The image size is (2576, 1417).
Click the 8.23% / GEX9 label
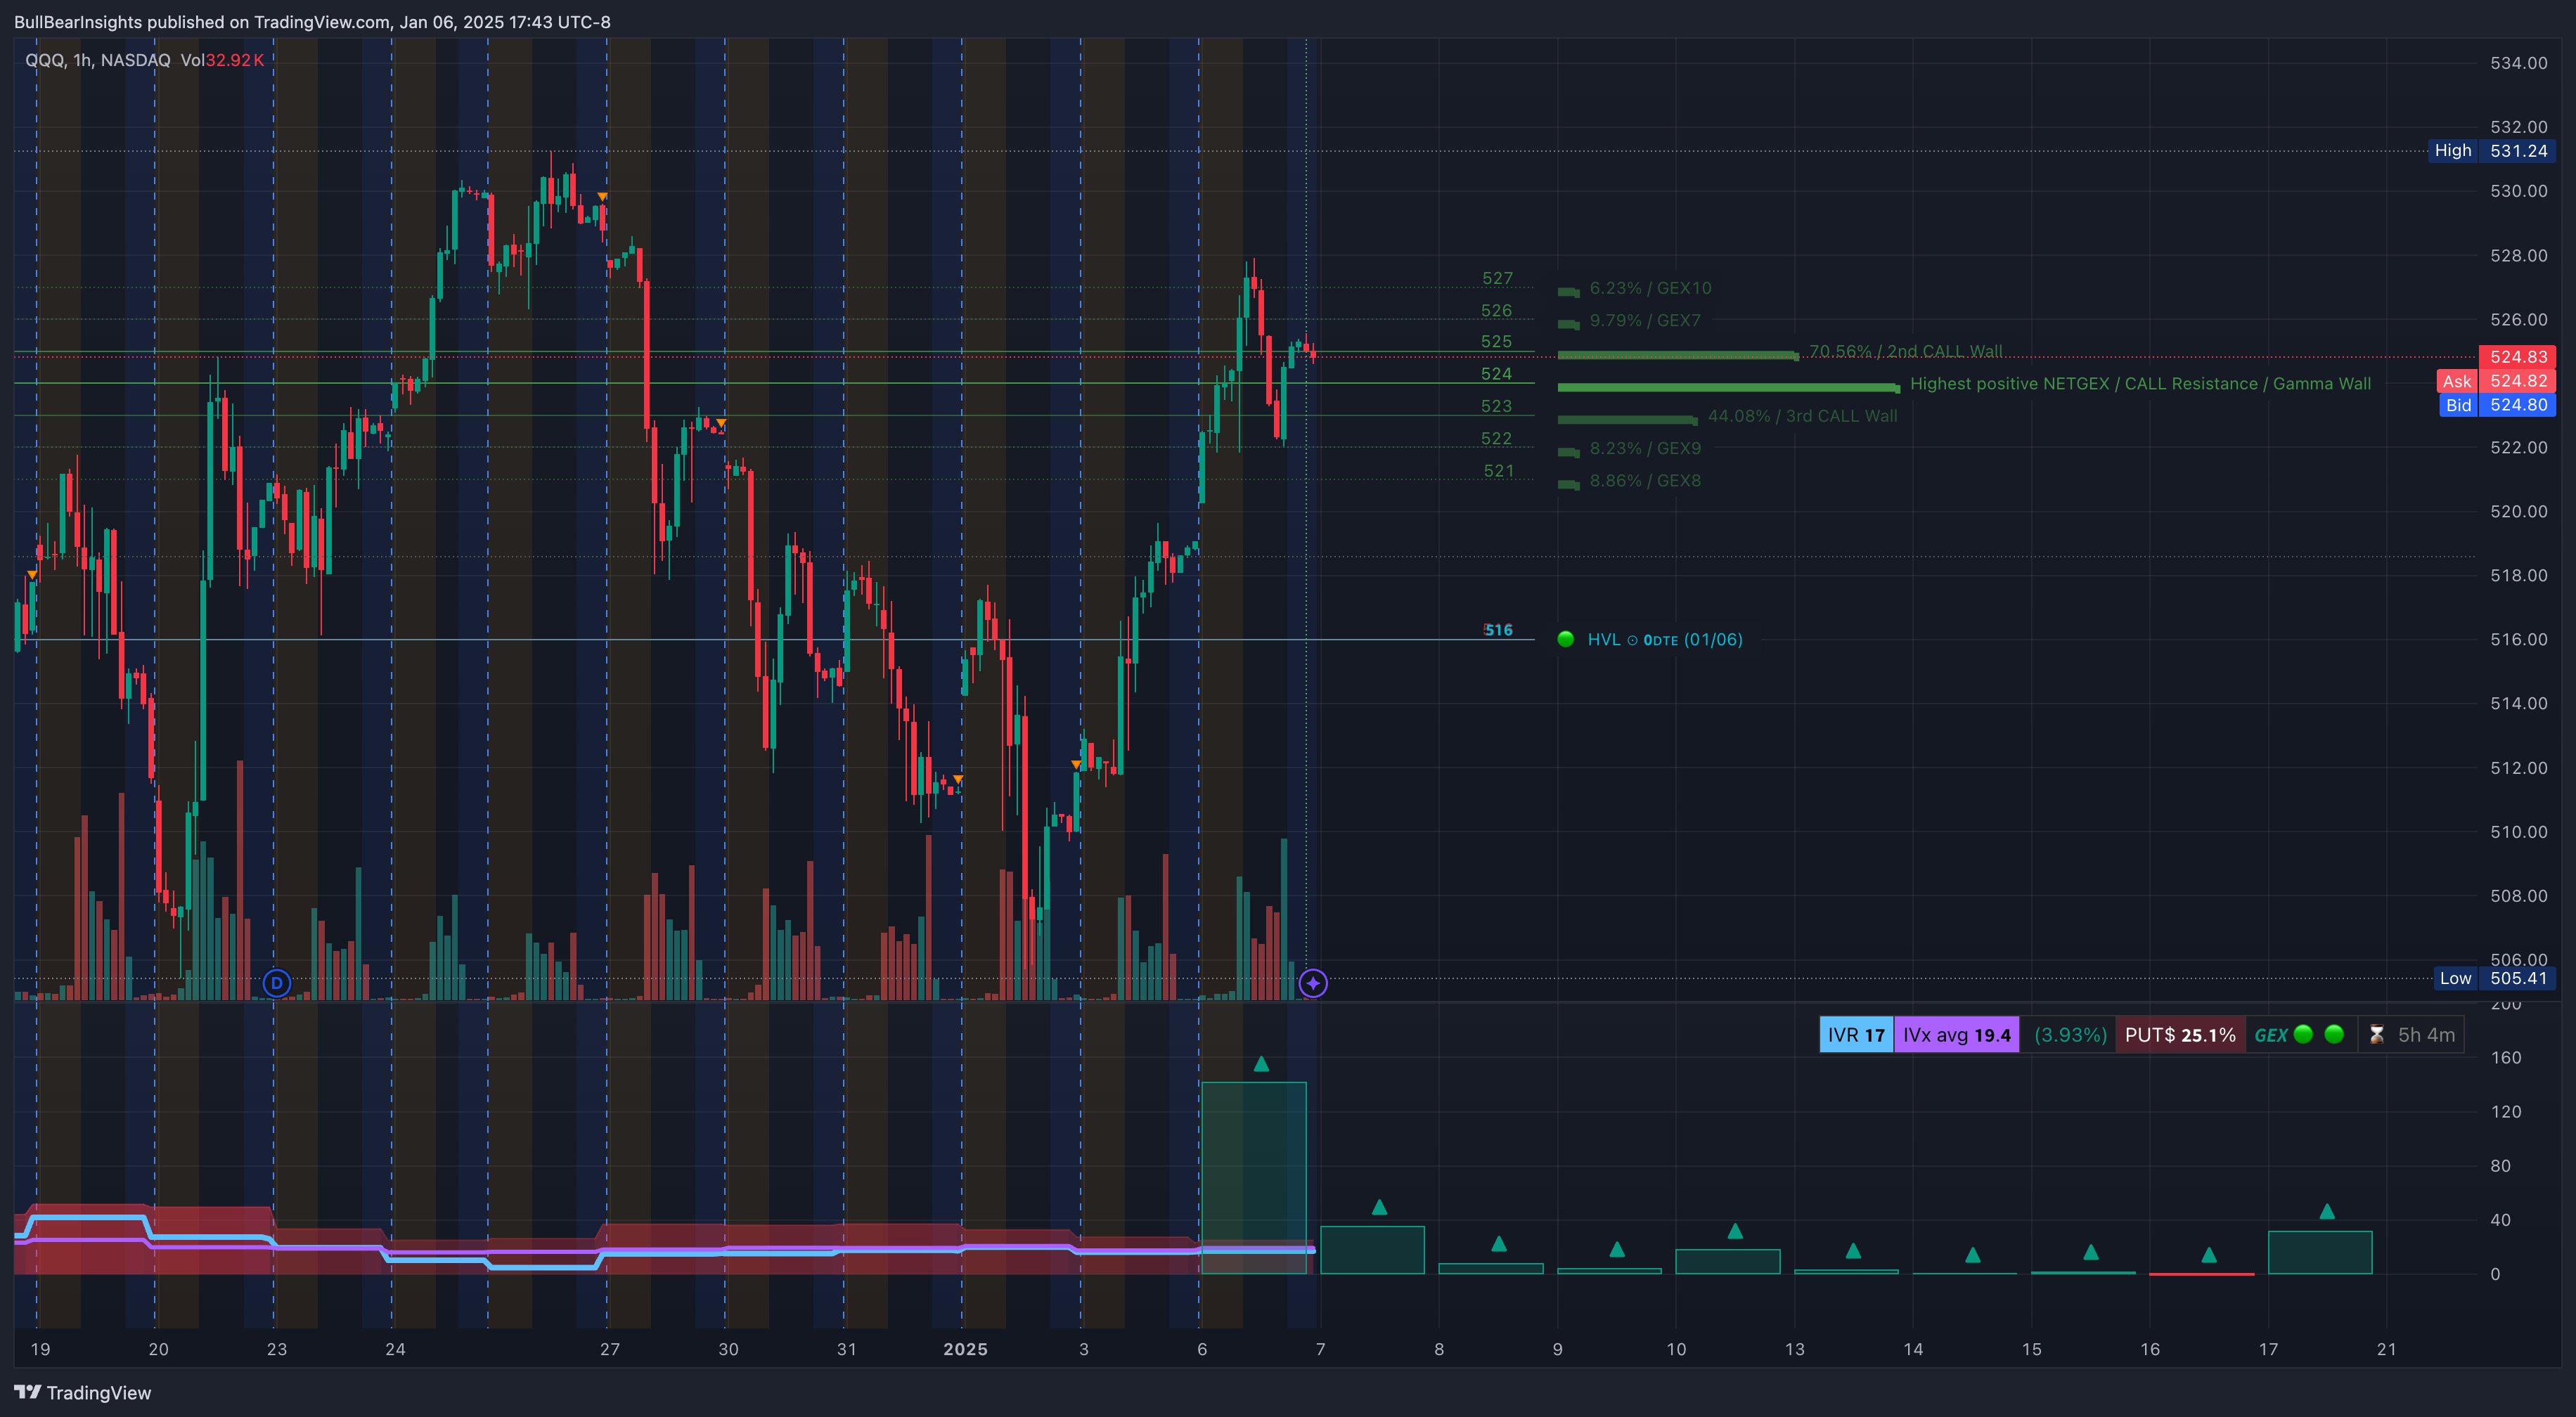tap(1645, 448)
